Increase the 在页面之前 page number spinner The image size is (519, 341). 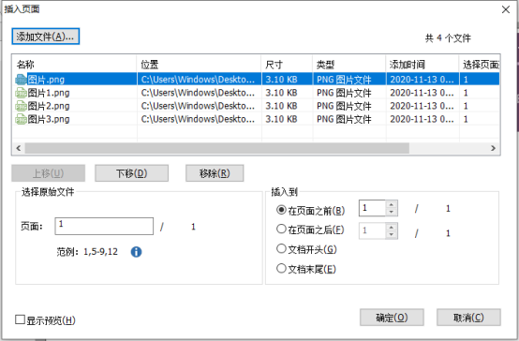392,204
